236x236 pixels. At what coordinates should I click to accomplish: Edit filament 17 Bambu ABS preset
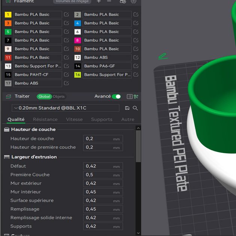pyautogui.click(x=66, y=83)
